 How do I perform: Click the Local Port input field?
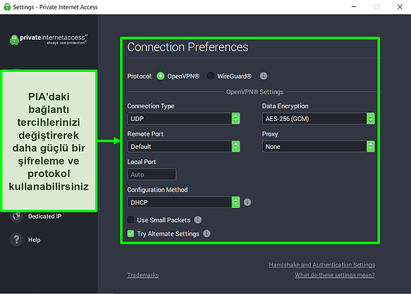point(152,175)
